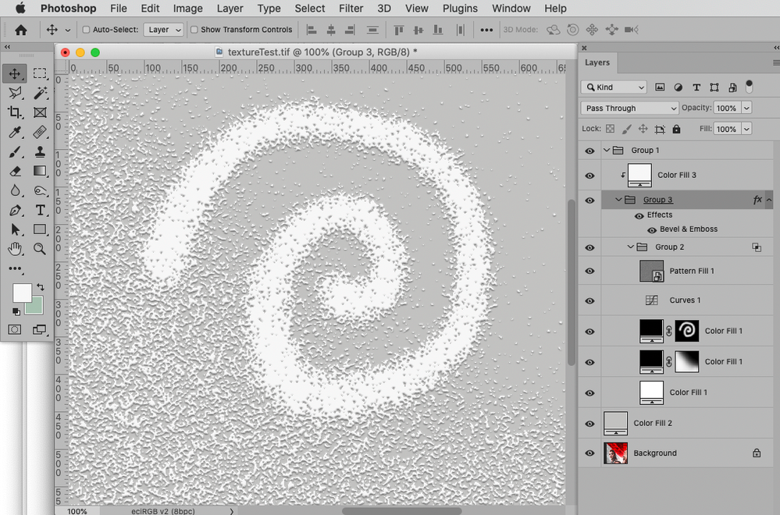Toggle Quick Mask mode

tap(15, 329)
